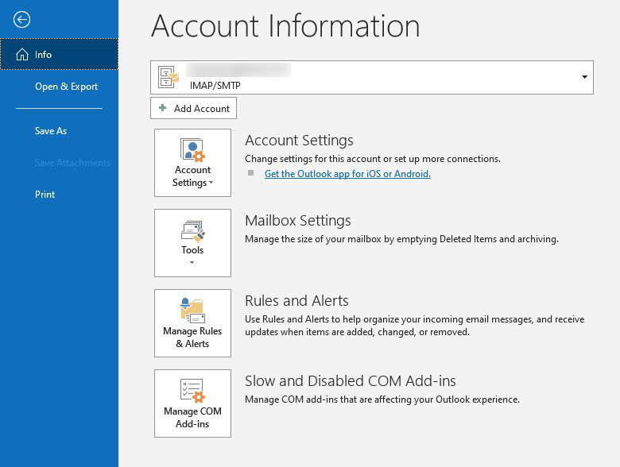Expand the account selector dropdown arrow
This screenshot has height=467, width=620.
click(584, 77)
